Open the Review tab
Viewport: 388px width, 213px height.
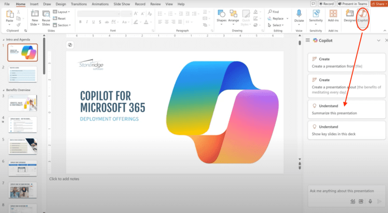[x=155, y=4]
